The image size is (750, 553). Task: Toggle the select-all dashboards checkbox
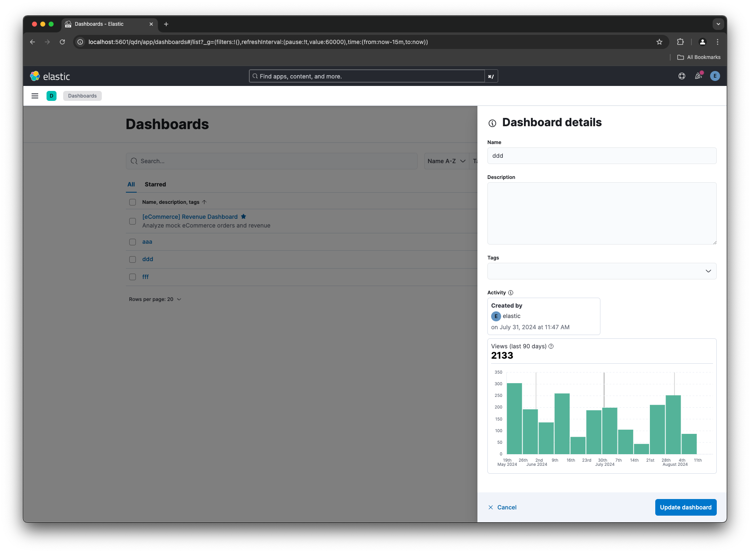(133, 202)
